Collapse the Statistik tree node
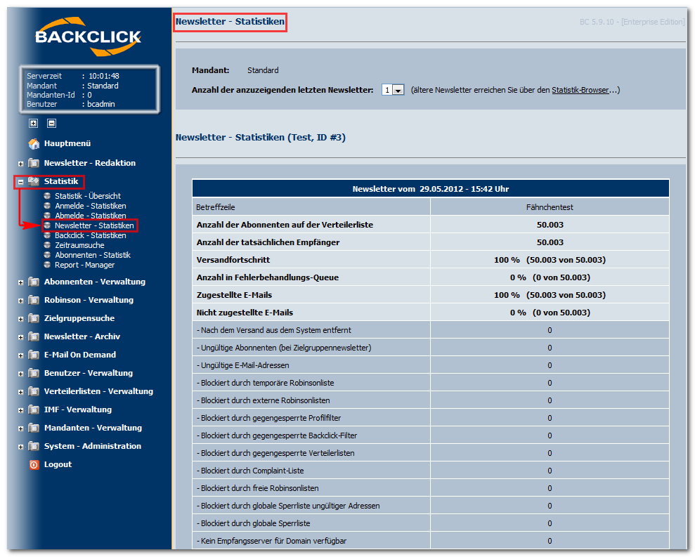Image resolution: width=695 pixels, height=557 pixels. tap(20, 182)
